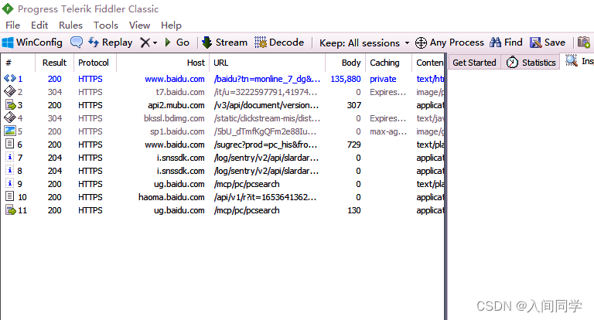Click the Remove X icon
Viewport: 594px width, 320px height.
[145, 43]
